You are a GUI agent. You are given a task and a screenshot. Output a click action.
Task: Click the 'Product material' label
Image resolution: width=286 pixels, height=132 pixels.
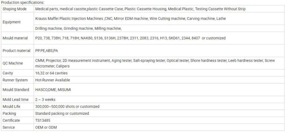point(16,51)
